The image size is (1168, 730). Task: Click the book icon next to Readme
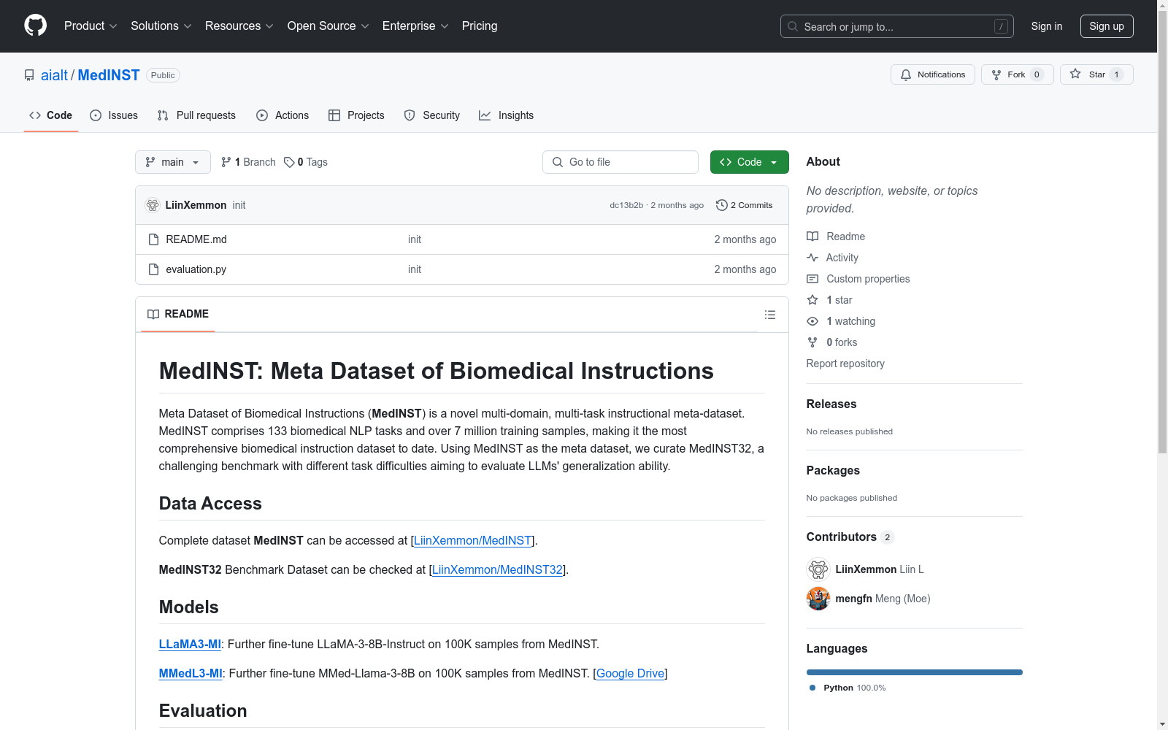[812, 237]
